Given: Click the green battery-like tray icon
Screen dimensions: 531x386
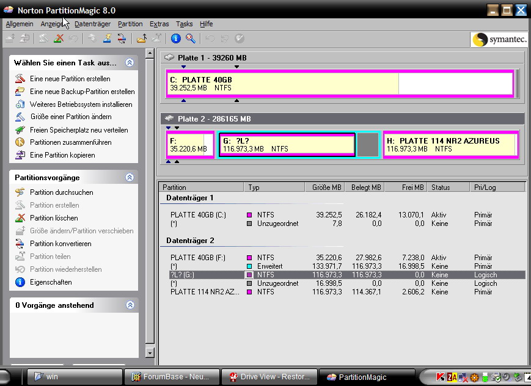Looking at the screenshot, I should pos(485,377).
